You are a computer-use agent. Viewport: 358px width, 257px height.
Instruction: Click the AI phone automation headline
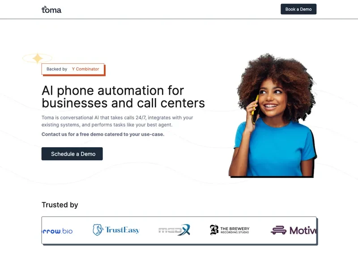click(x=124, y=97)
